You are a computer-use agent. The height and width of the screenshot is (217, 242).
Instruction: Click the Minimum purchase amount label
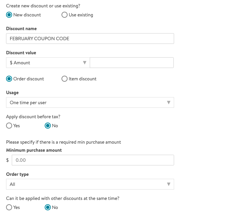(34, 150)
